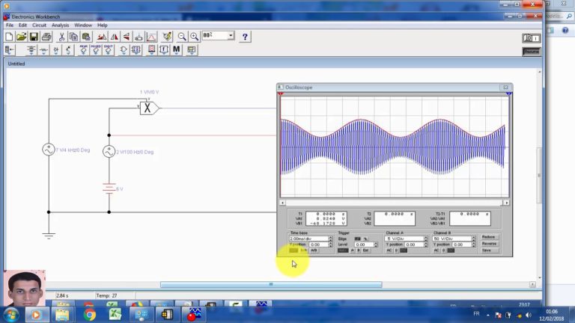Click the oscilloscope Reduce button
Viewport: 575px width, 323px height.
[x=489, y=236]
